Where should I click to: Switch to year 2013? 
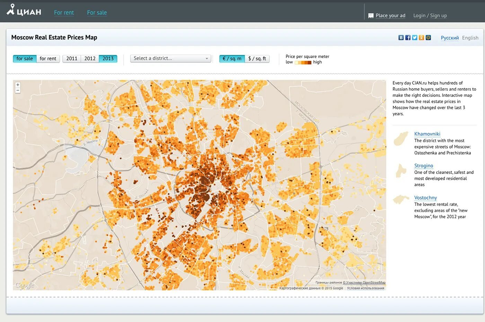click(x=108, y=58)
